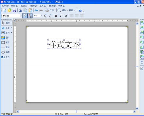Viewport: 144px width, 116px height.
Task: Toggle bold formatting
Action: pyautogui.click(x=56, y=16)
